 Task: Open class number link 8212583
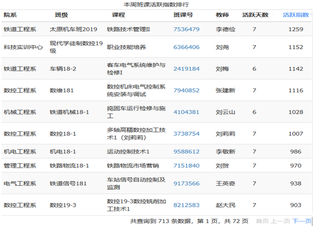coord(186,205)
